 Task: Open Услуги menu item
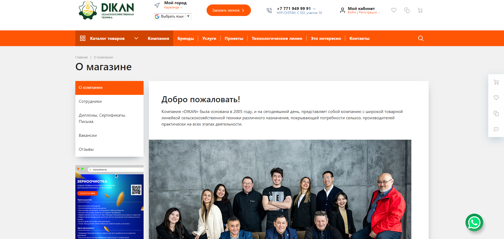[209, 39]
